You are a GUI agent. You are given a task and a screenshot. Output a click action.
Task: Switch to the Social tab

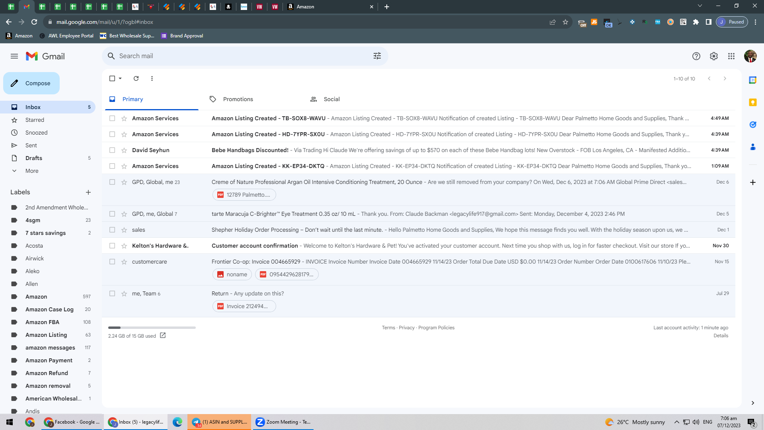coord(331,99)
